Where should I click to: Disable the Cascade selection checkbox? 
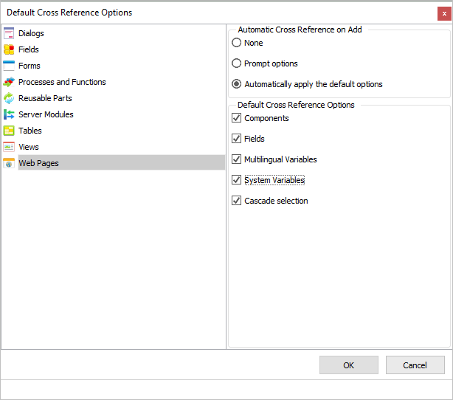tap(237, 201)
